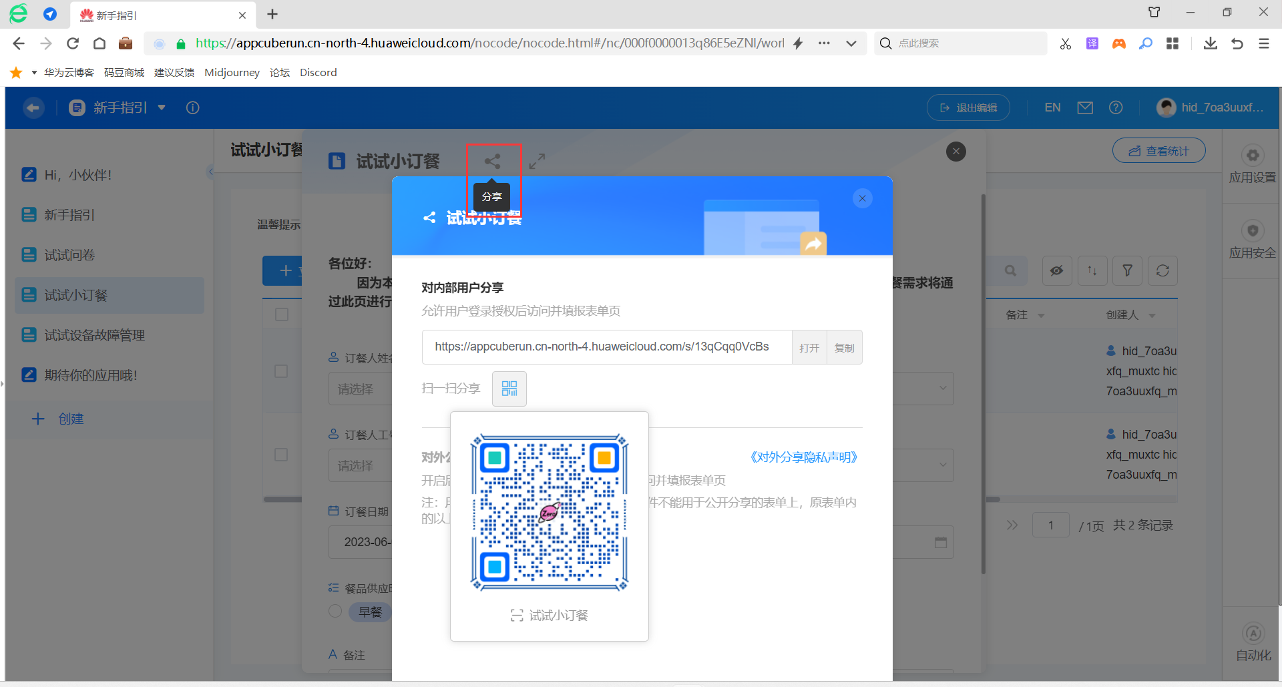Open the browser extensions grid icon
Screen dimensions: 1282x687
pos(1172,43)
